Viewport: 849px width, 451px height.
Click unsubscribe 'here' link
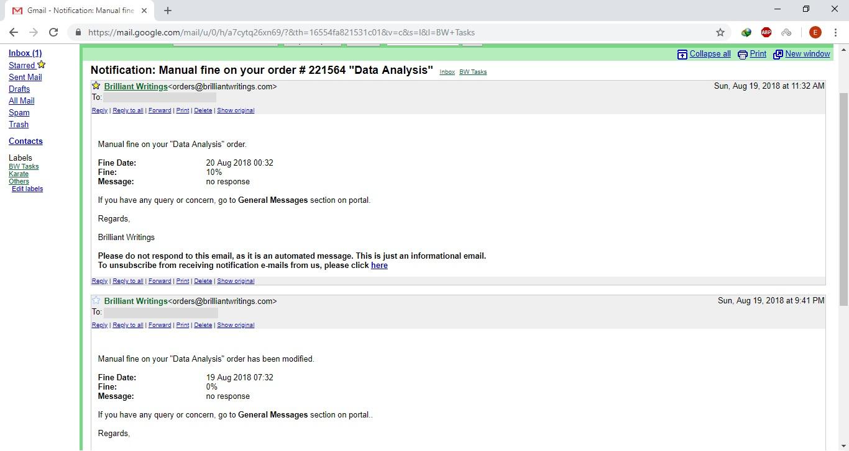(x=379, y=266)
